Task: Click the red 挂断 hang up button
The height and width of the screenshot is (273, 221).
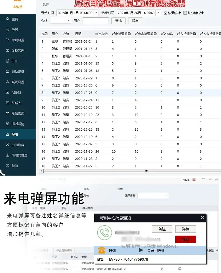Action: [186, 239]
